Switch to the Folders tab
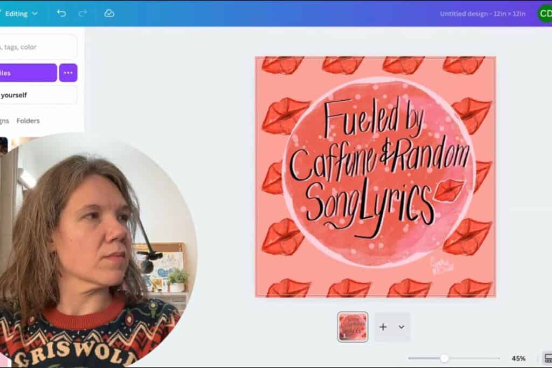552x368 pixels. tap(27, 121)
